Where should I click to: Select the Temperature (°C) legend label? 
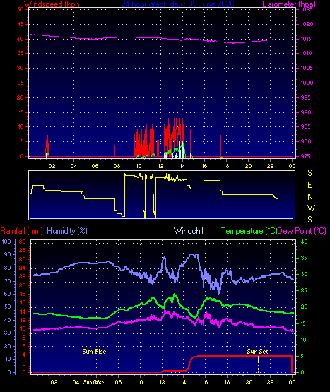coord(249,231)
